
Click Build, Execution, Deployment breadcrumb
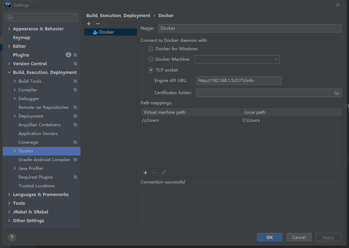click(118, 16)
